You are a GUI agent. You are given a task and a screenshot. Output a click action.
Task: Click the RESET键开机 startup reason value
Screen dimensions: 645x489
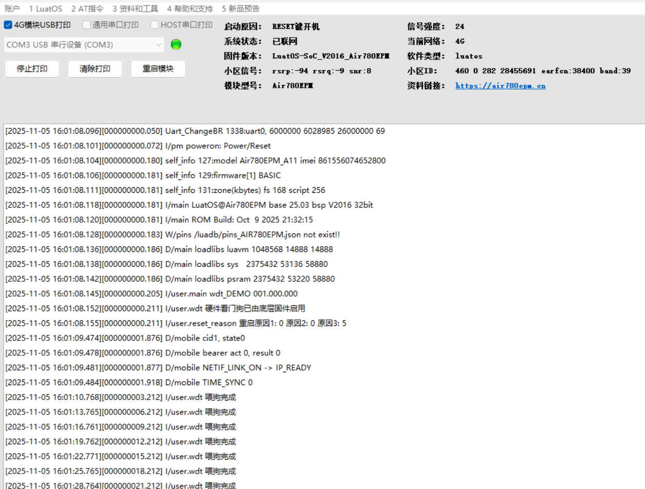pyautogui.click(x=296, y=27)
